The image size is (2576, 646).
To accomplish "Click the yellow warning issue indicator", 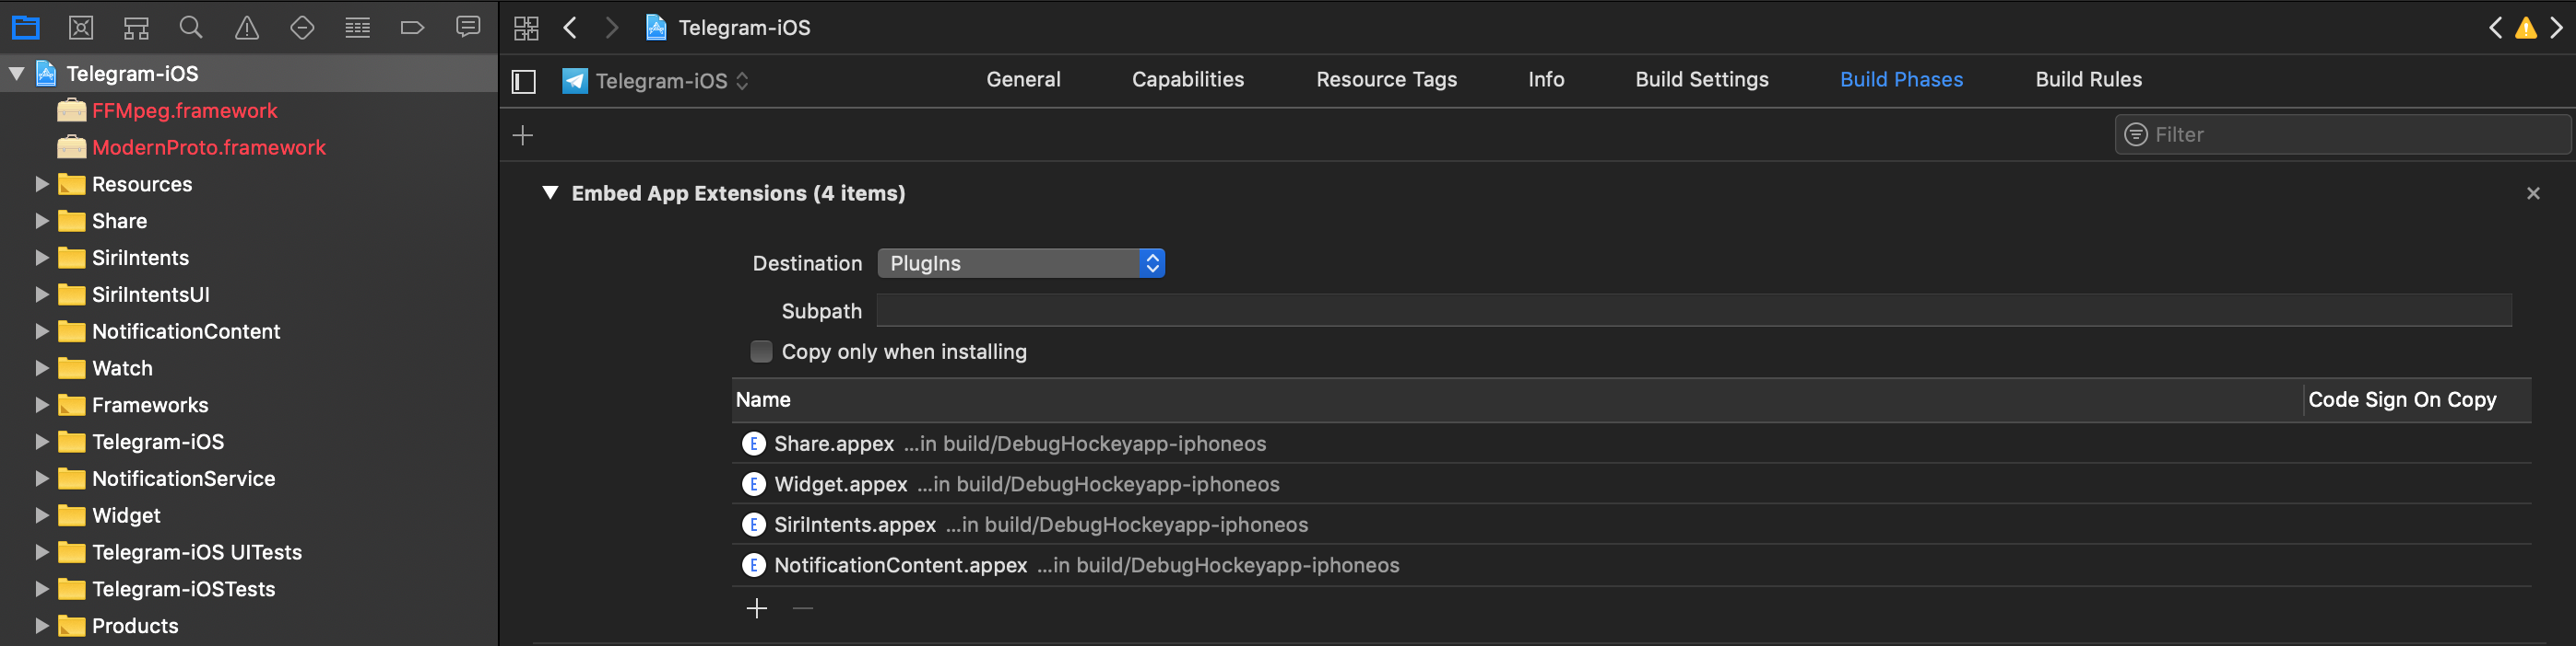I will (x=2525, y=28).
